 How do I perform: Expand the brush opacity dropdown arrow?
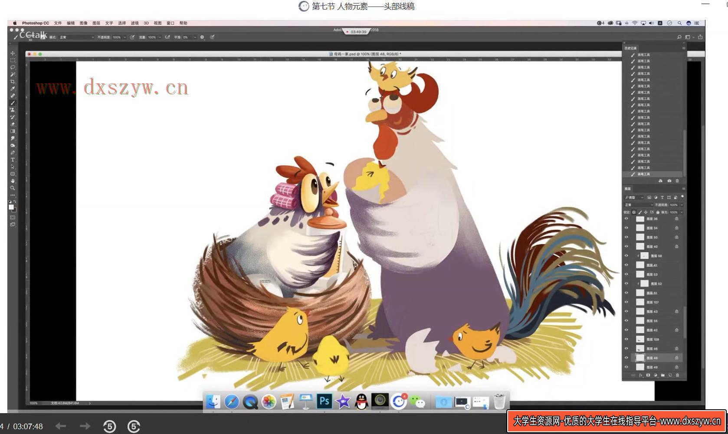tap(125, 37)
